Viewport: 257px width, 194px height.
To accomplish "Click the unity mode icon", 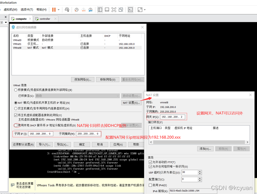I will click(121, 10).
